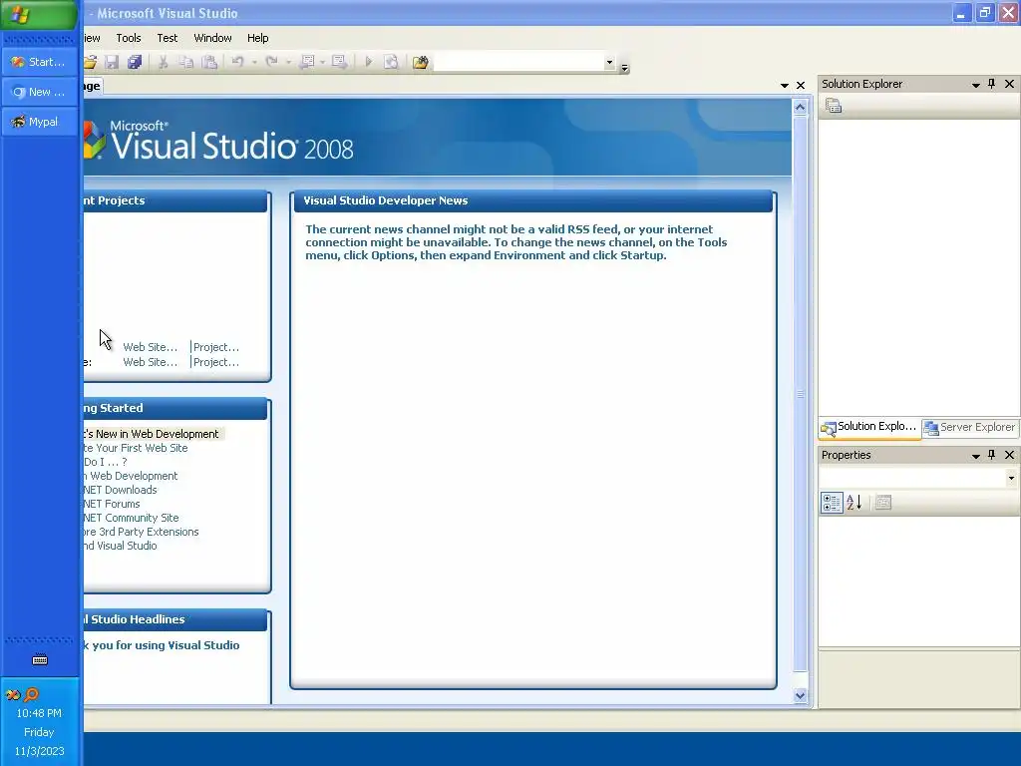
Task: Expand the Find combo box dropdown
Action: click(x=609, y=62)
